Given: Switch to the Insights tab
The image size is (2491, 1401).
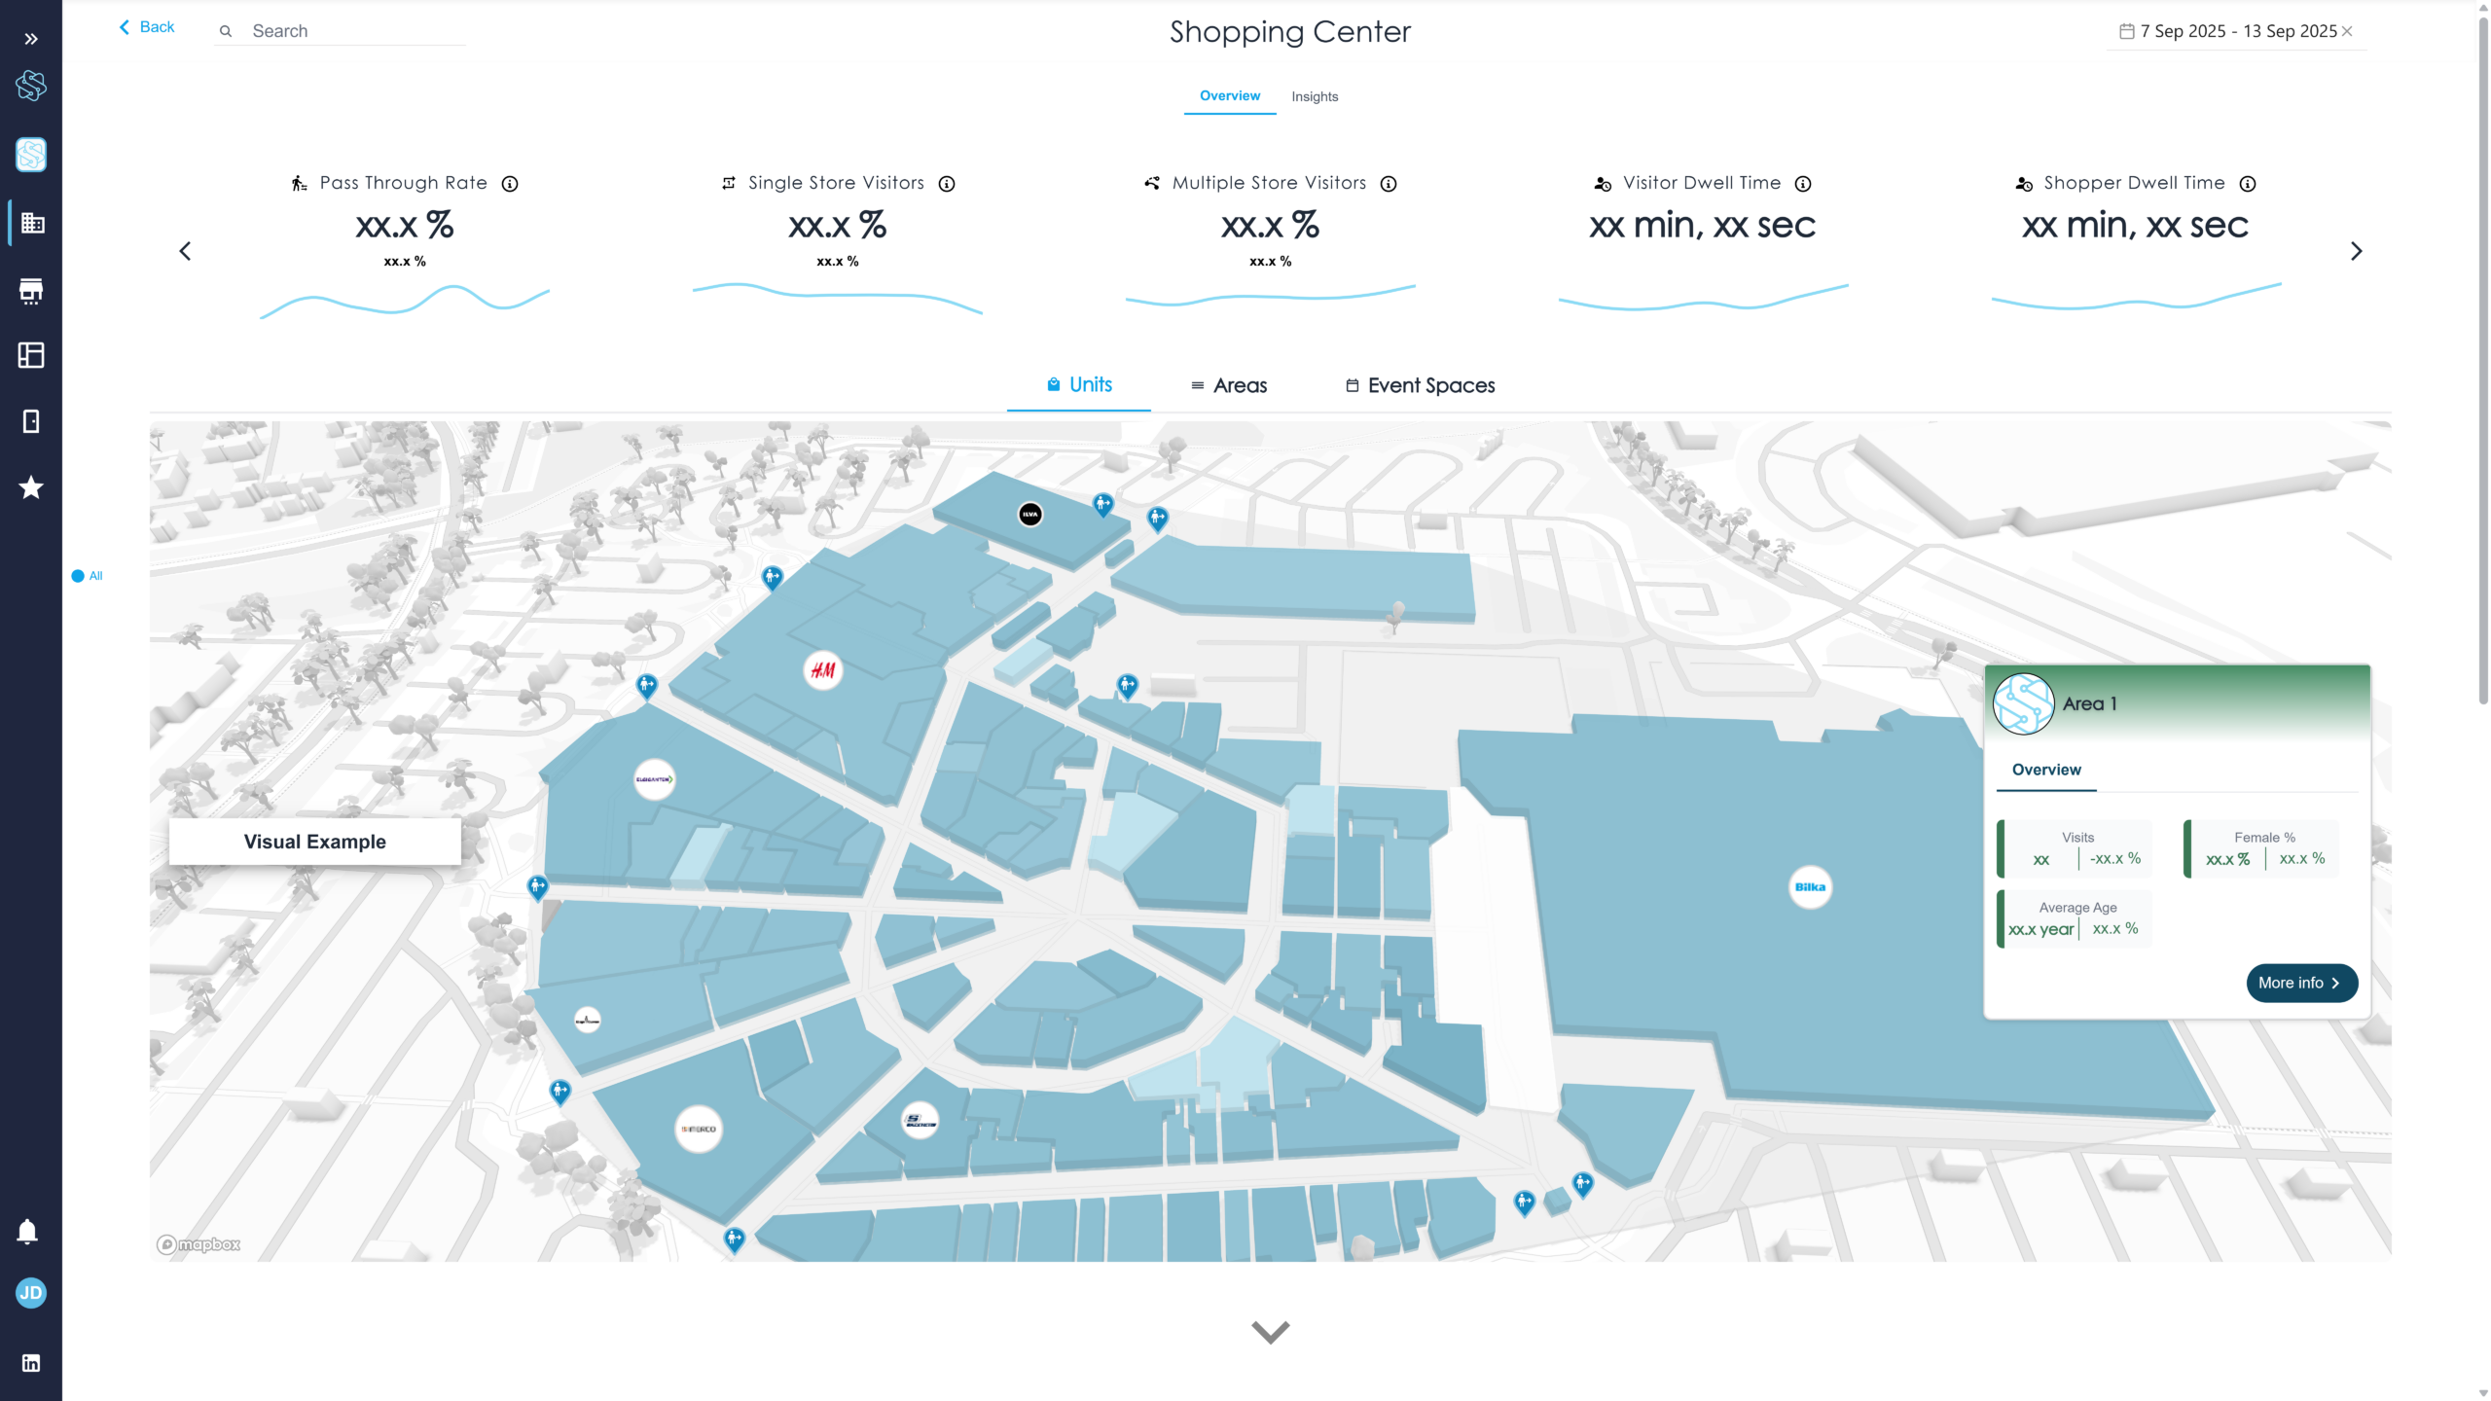Looking at the screenshot, I should click(1315, 96).
